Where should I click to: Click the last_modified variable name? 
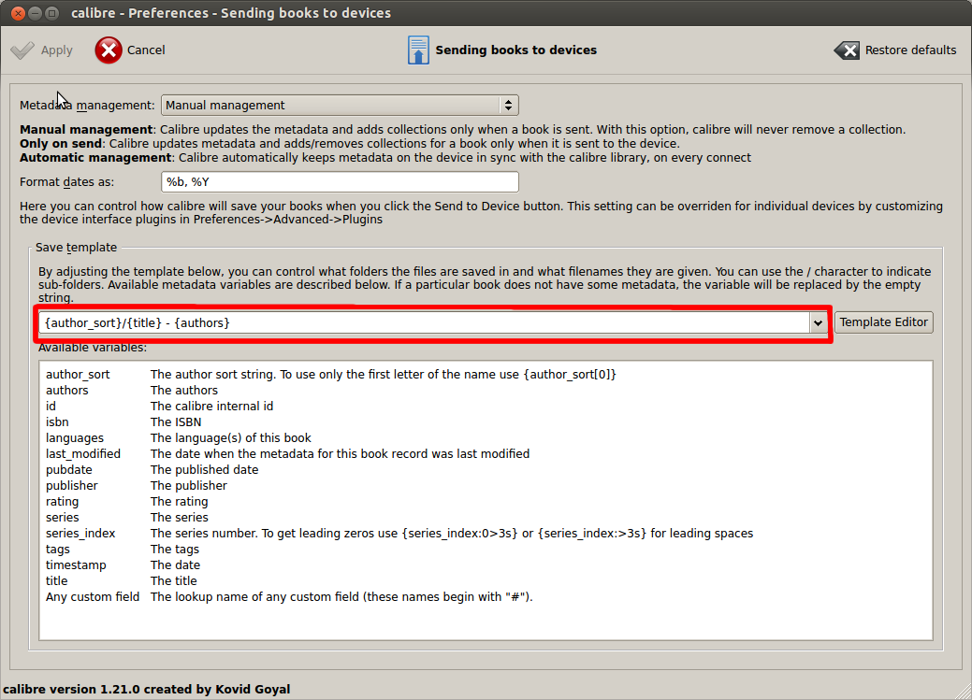[x=83, y=453]
